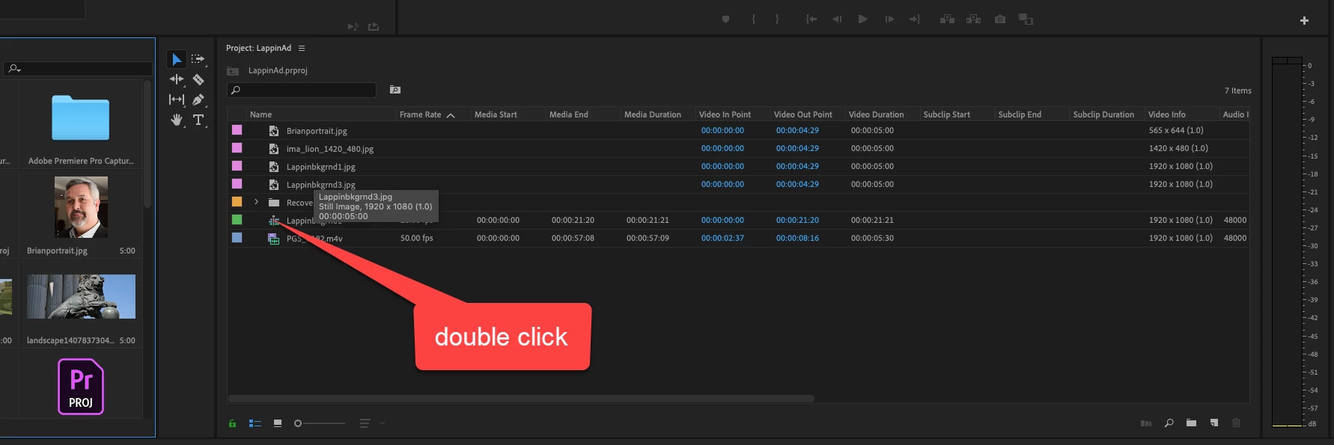Click the project panel horizontal scrollbar
Image resolution: width=1334 pixels, height=445 pixels.
click(521, 399)
